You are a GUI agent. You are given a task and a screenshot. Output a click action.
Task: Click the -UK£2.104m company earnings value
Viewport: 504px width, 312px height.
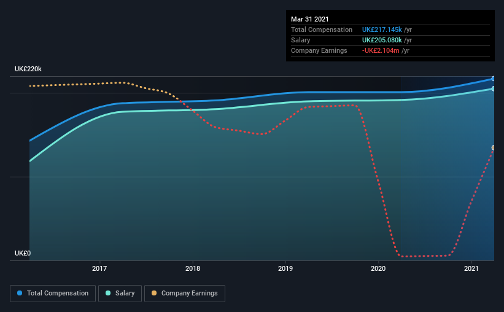click(381, 50)
